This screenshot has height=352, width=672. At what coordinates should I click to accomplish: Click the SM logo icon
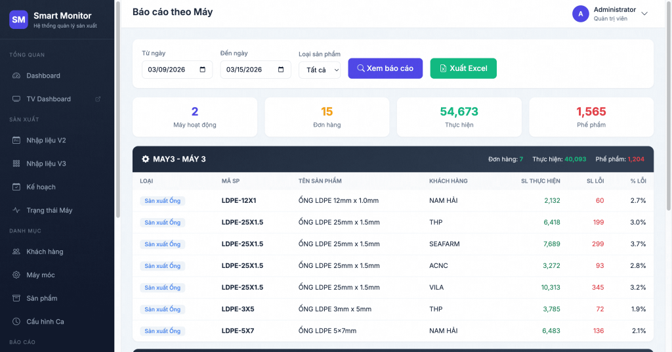pyautogui.click(x=18, y=20)
